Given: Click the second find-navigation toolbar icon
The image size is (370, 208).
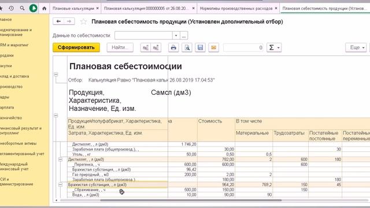Looking at the screenshot, I should (x=156, y=47).
